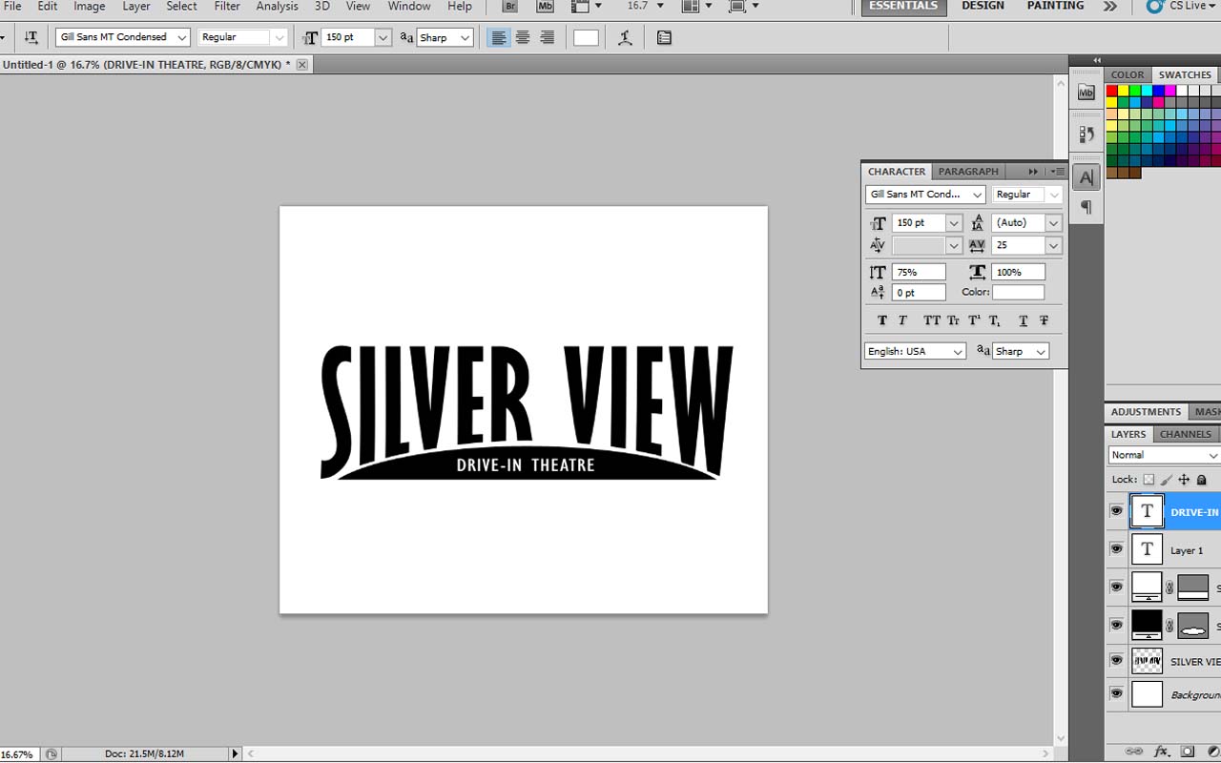
Task: Open the Paragraph panel dock icon
Action: click(1086, 207)
